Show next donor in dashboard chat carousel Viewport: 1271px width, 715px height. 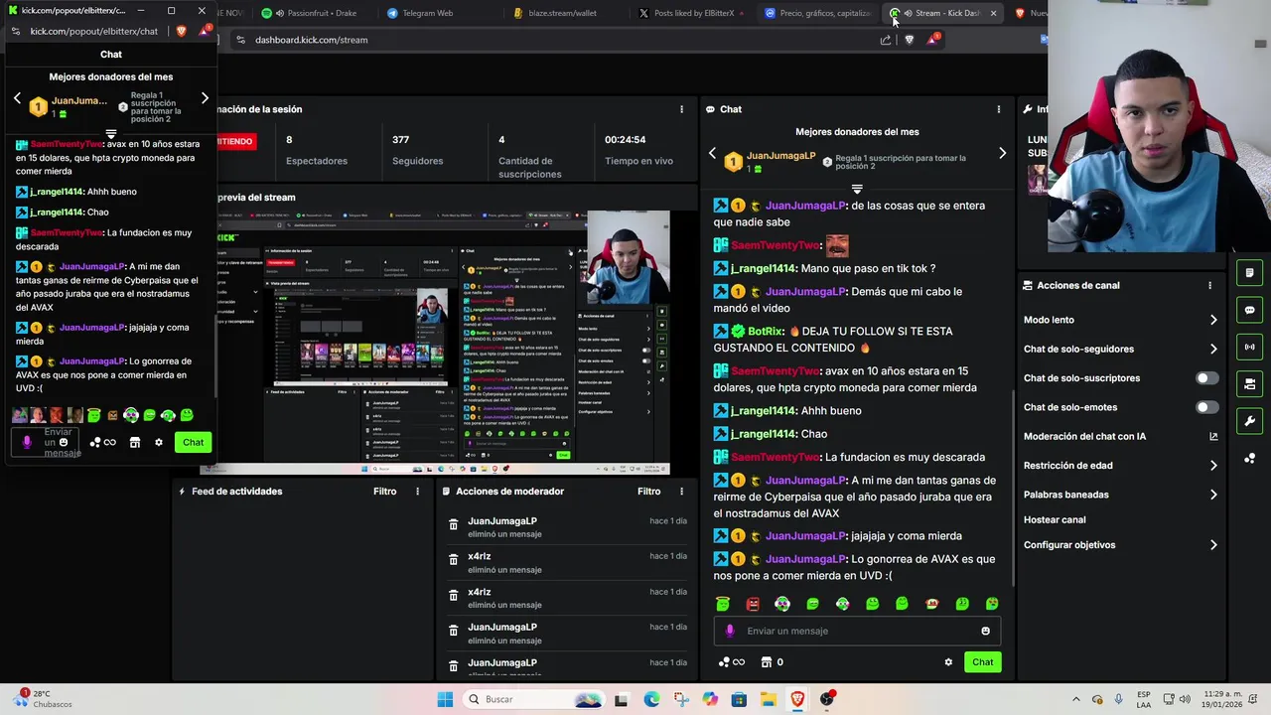point(1002,153)
